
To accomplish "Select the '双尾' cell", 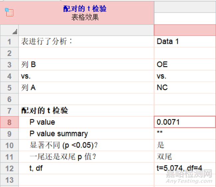I will click(x=184, y=157).
